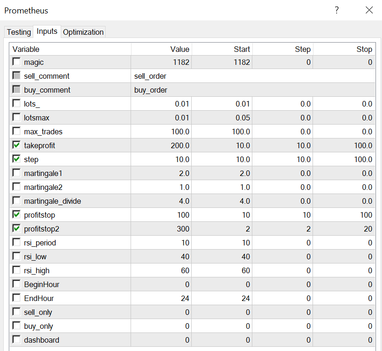Viewport: 382px width, 351px height.
Task: Enable the buy_only checkbox
Action: click(x=17, y=325)
